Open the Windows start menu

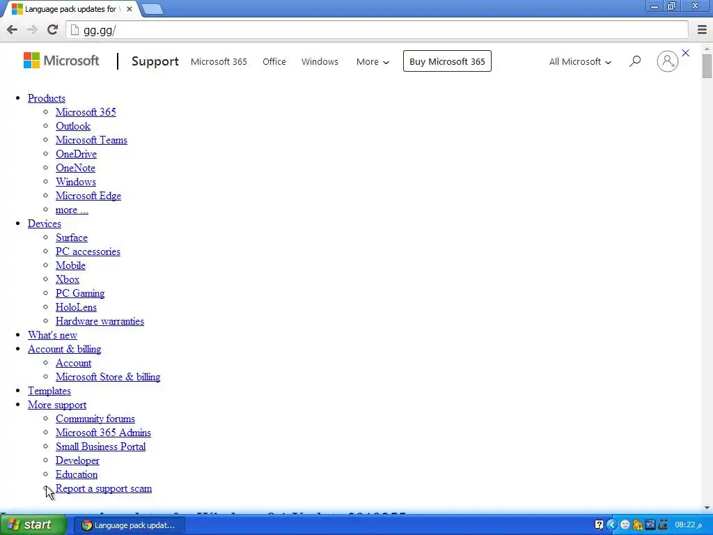pos(33,525)
